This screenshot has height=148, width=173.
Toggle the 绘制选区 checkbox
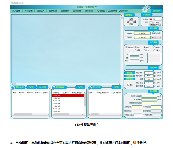point(127,47)
